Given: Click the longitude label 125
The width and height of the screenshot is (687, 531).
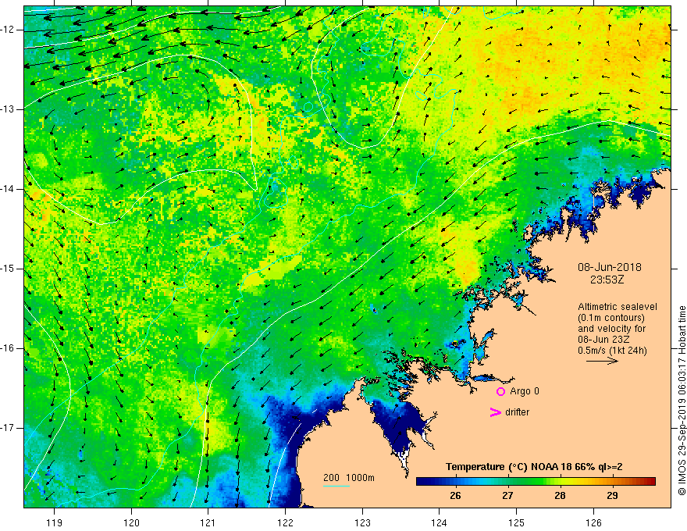Looking at the screenshot, I should [517, 522].
